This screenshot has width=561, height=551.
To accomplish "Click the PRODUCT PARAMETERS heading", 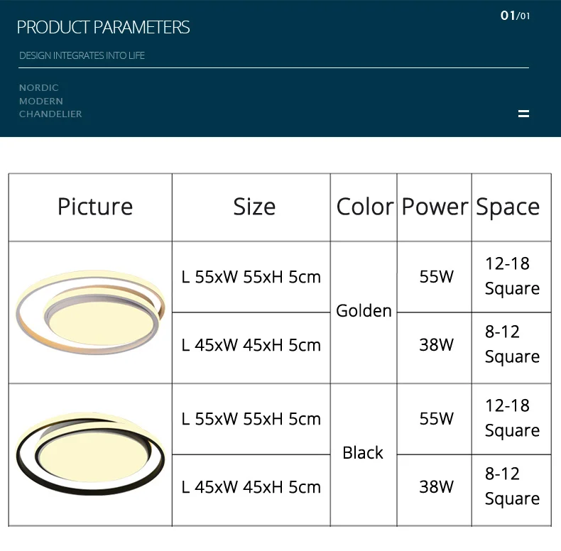I will click(104, 28).
